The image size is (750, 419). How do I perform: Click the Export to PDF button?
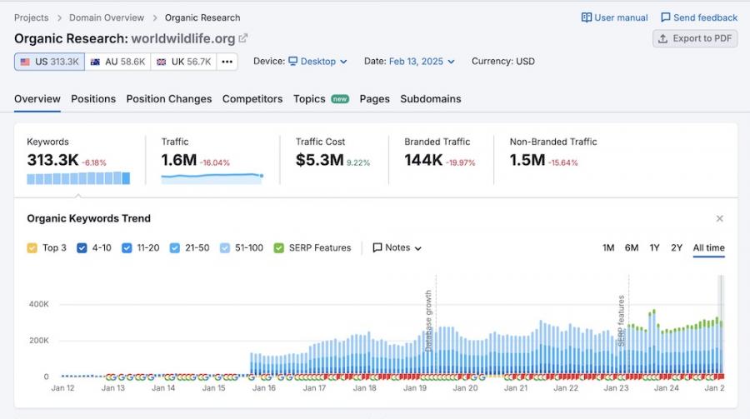[x=695, y=39]
